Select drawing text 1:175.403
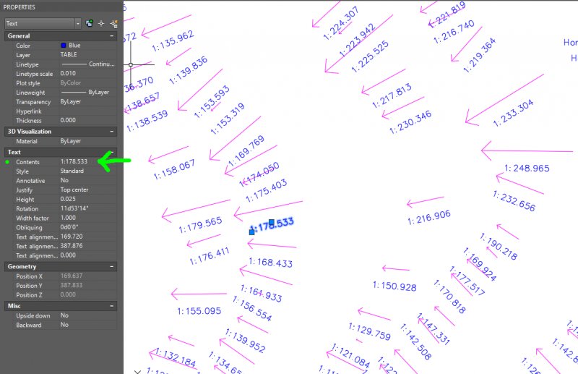578x374 pixels. coord(266,191)
